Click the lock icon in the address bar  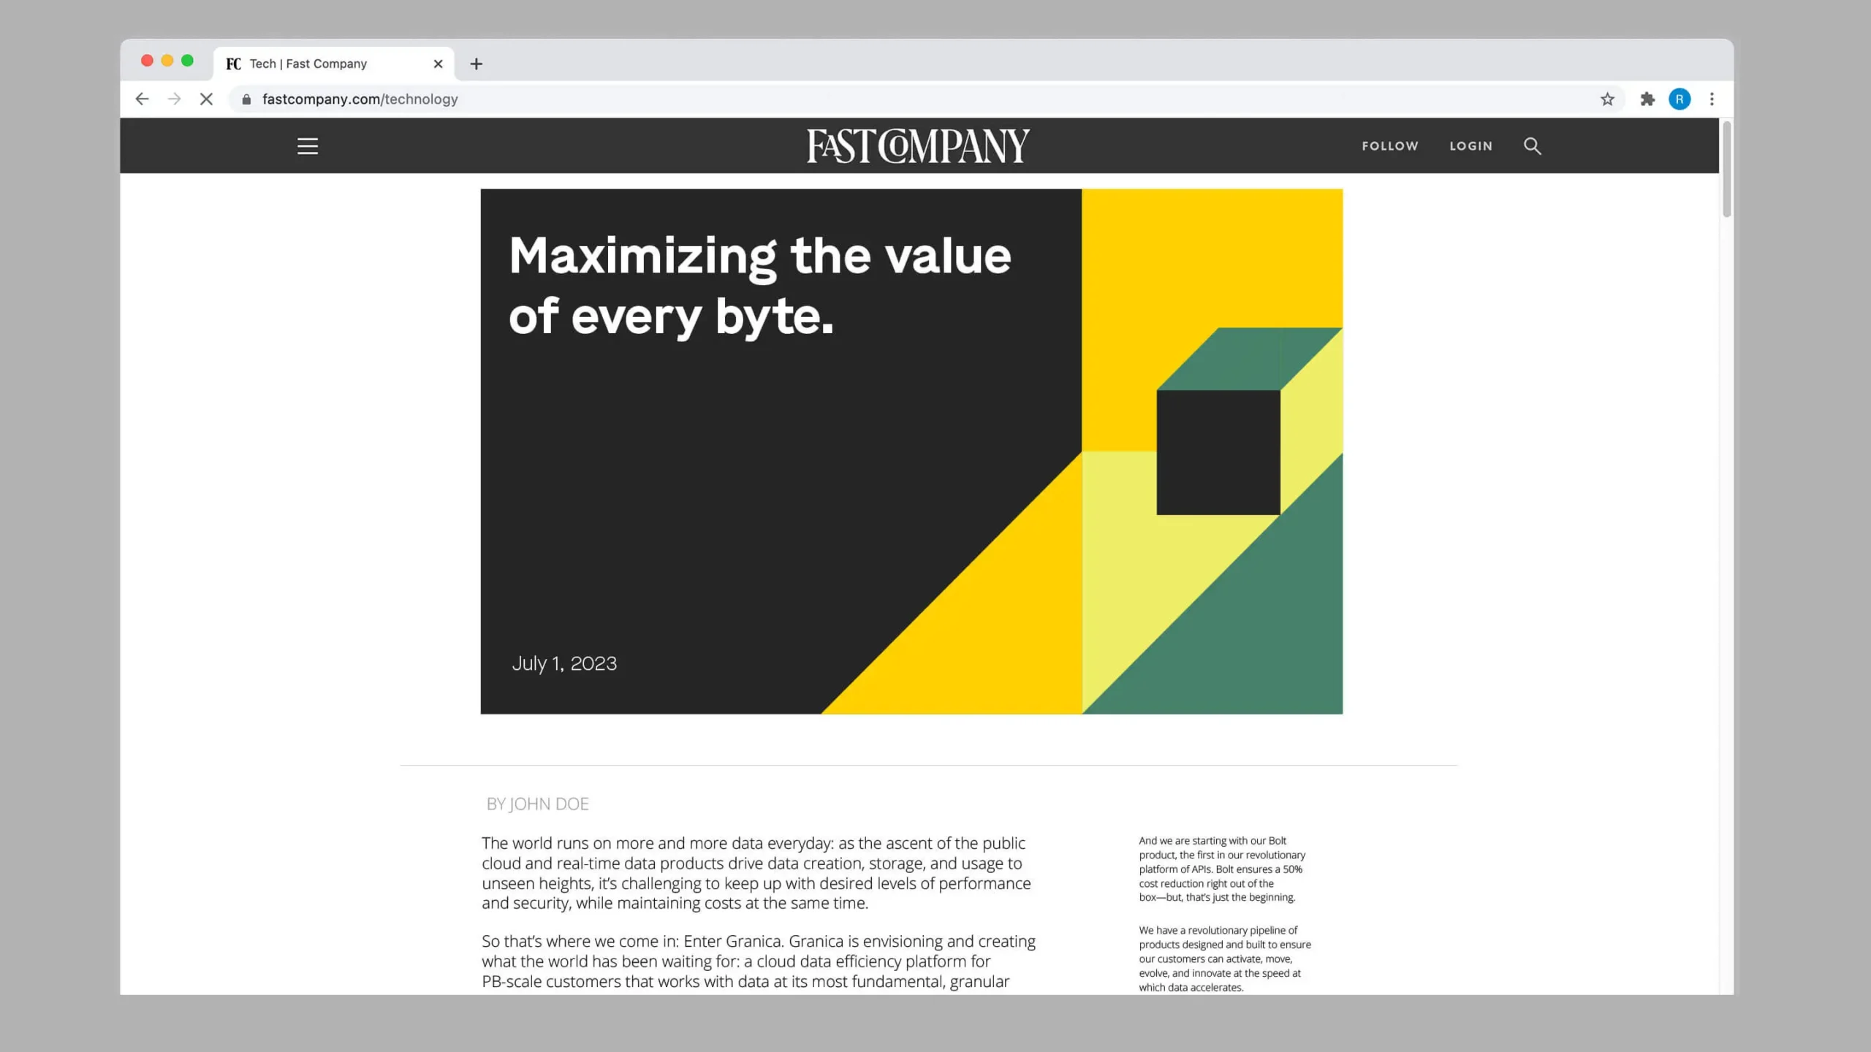tap(246, 99)
